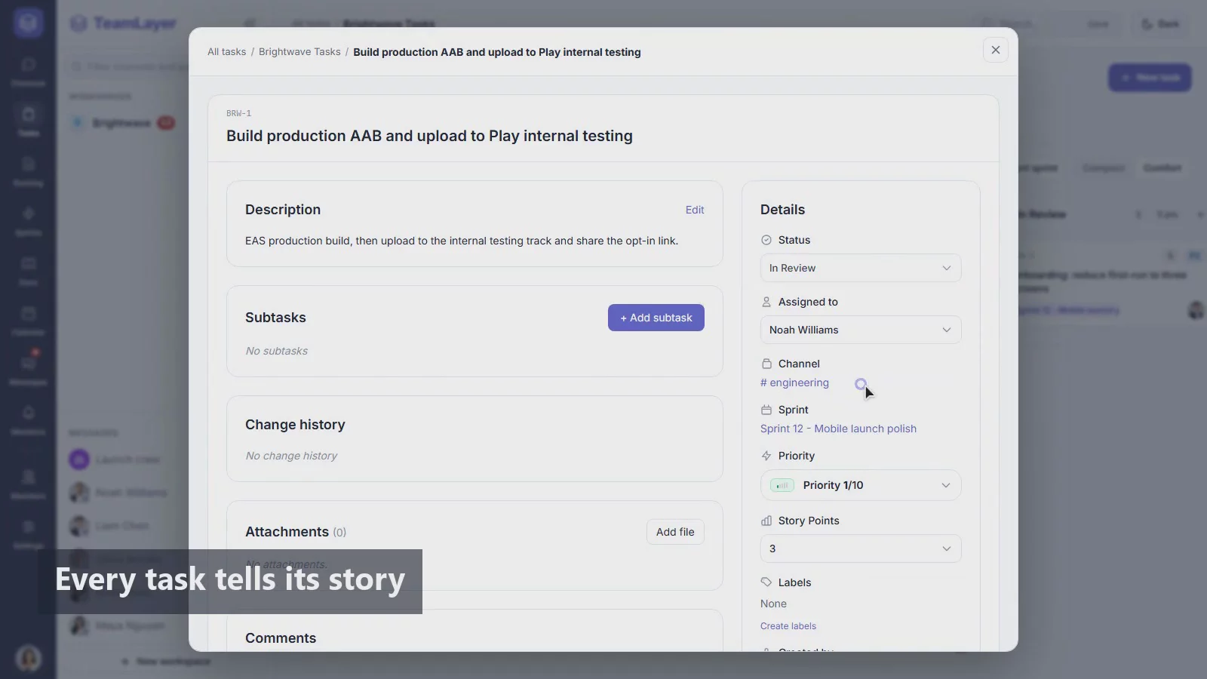Image resolution: width=1207 pixels, height=679 pixels.
Task: Click "None" under Labels
Action: (773, 604)
